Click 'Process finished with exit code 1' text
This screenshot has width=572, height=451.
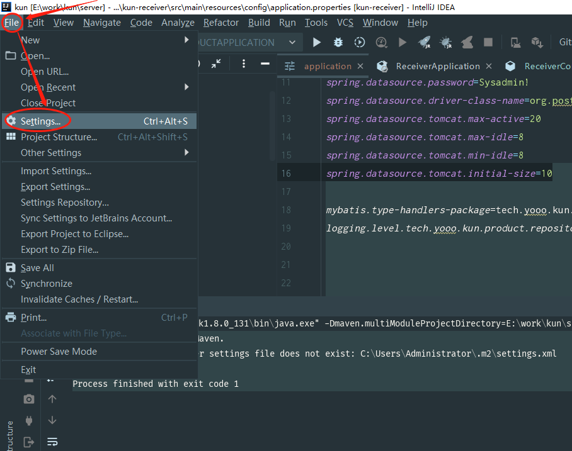pos(156,384)
